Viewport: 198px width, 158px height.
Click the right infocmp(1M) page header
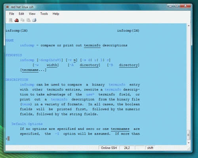tap(128, 30)
